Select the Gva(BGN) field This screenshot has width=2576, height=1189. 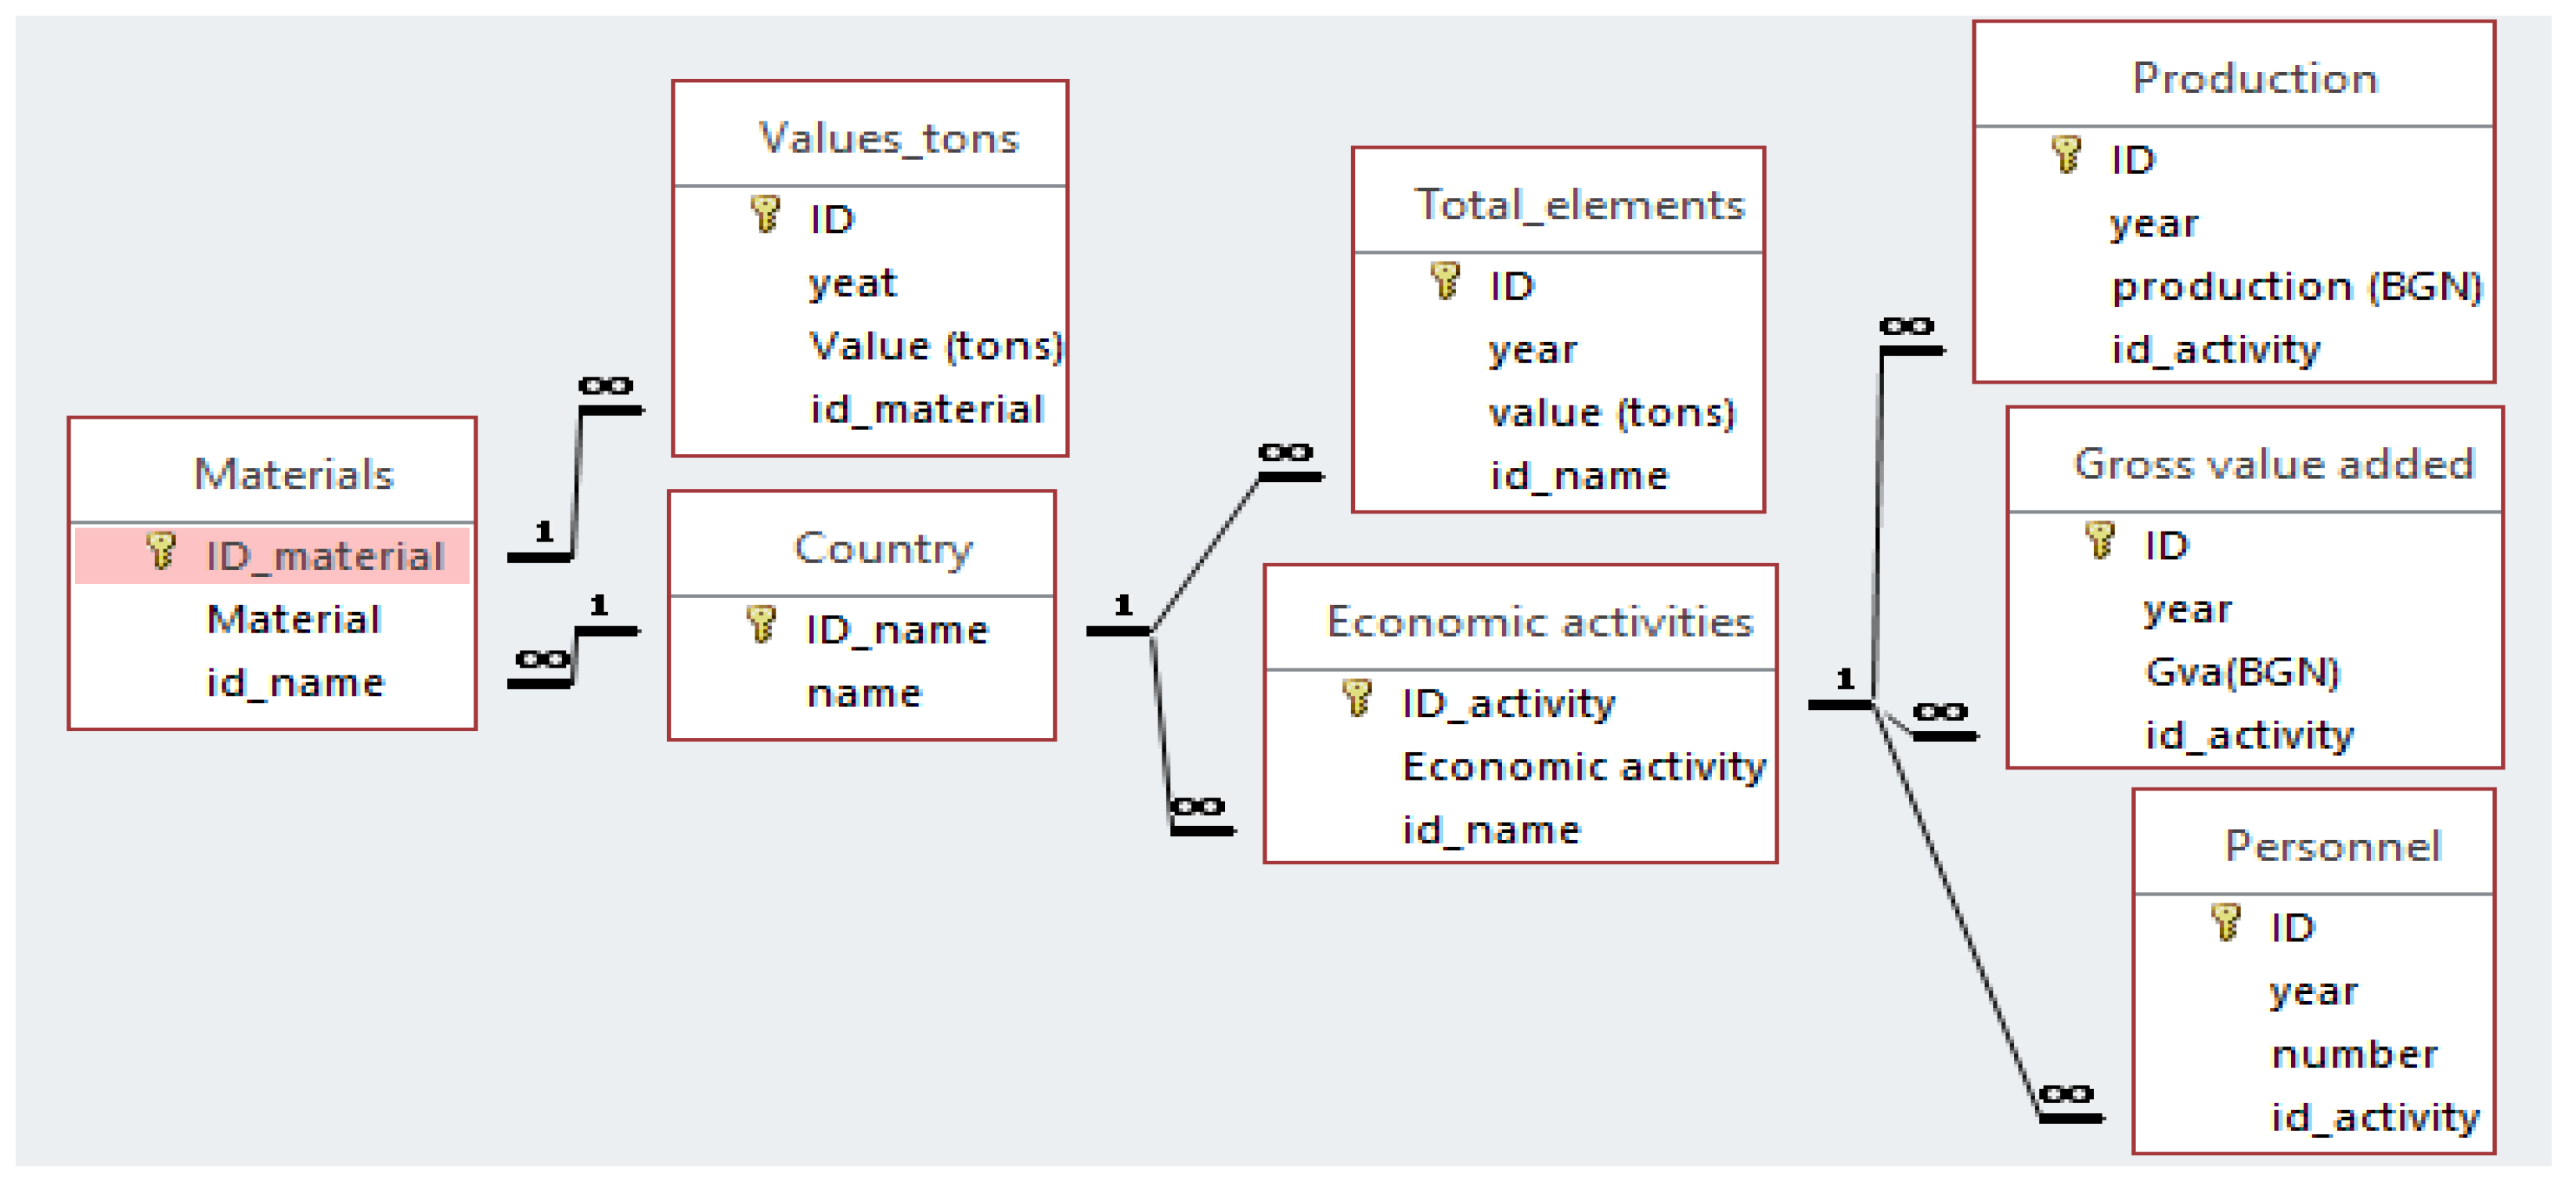pyautogui.click(x=2242, y=672)
